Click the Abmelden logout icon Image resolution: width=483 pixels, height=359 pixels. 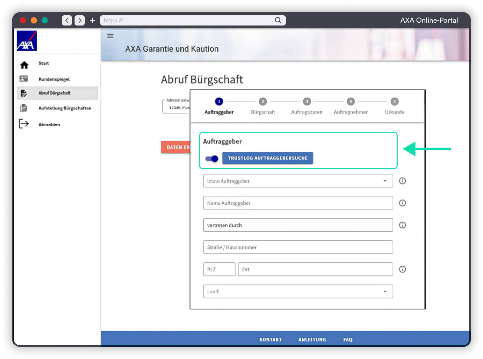(24, 124)
